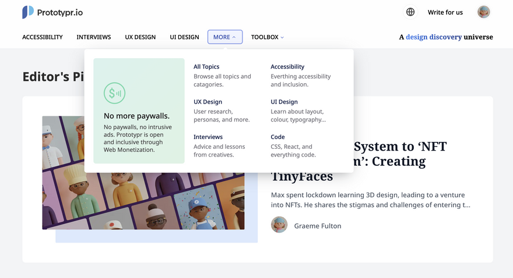This screenshot has width=513, height=278.
Task: Choose Accessibility in the MORE dropdown panel
Action: pyautogui.click(x=287, y=67)
